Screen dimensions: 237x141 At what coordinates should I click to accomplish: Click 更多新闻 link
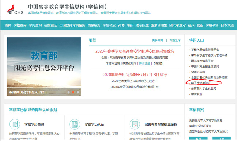(158, 40)
